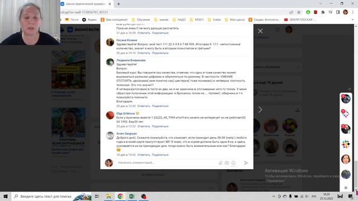Open Людмила Боерикова's profile name
The width and height of the screenshot is (358, 201).
point(131,60)
